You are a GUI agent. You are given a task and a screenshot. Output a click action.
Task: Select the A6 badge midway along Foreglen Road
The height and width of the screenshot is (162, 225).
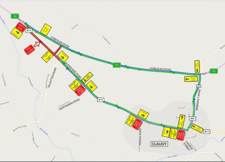[117, 65]
